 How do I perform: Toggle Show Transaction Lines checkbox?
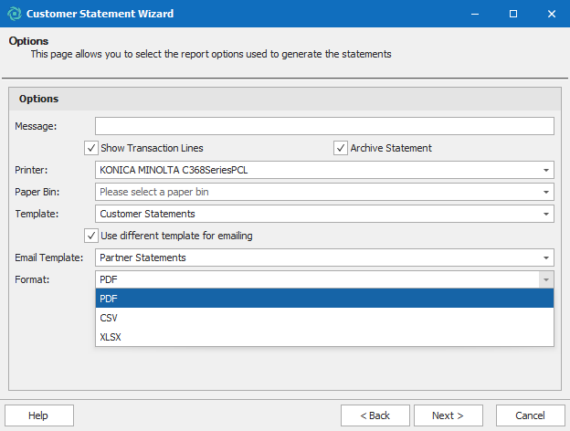point(91,148)
